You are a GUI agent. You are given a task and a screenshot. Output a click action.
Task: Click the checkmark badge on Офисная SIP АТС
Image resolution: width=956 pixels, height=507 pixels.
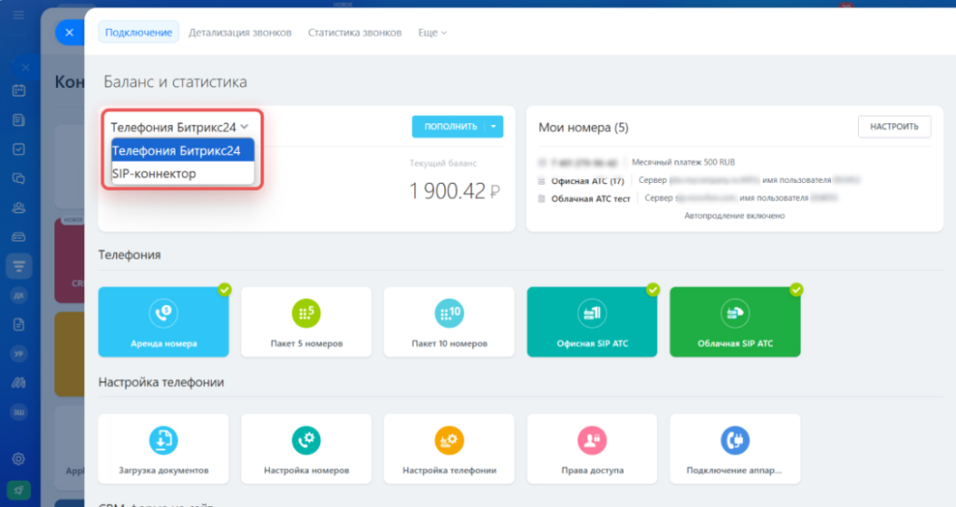pos(653,290)
